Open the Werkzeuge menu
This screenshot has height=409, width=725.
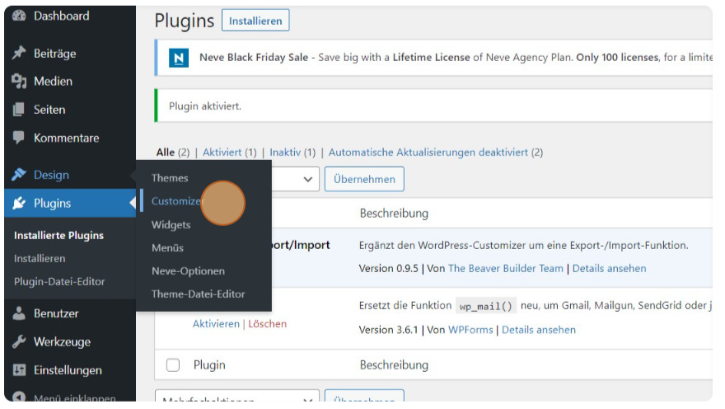(x=62, y=342)
